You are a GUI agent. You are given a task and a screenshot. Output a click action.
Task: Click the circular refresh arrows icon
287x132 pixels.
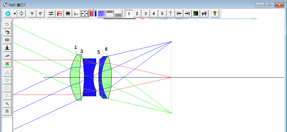(22, 14)
